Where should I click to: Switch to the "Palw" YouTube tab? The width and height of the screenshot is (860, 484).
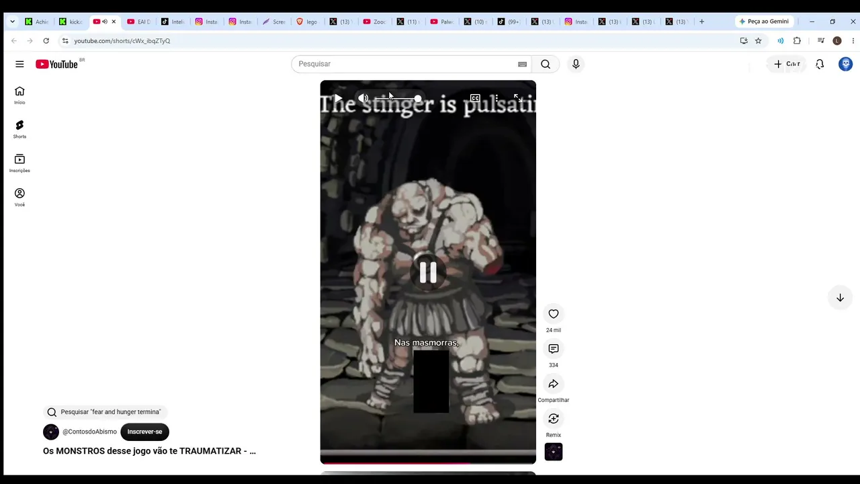(441, 22)
